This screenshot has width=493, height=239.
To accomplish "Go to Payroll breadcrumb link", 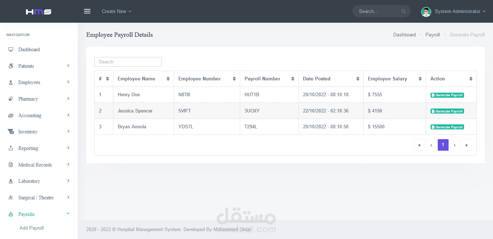I will coord(432,35).
